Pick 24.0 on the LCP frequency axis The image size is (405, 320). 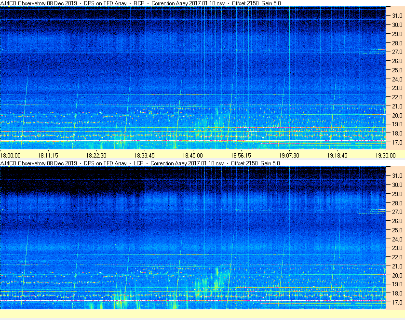point(397,239)
